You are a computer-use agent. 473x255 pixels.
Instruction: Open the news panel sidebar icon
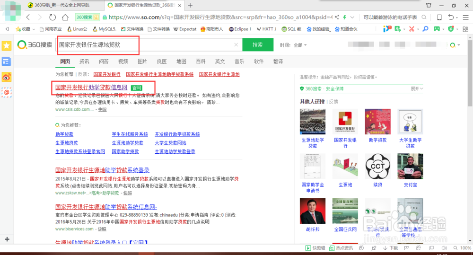coord(6,62)
